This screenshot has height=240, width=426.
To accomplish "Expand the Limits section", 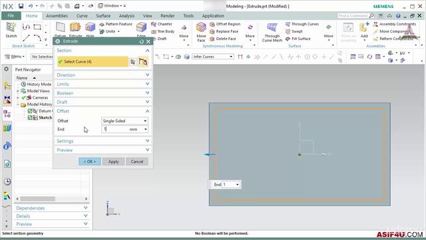I will click(103, 84).
